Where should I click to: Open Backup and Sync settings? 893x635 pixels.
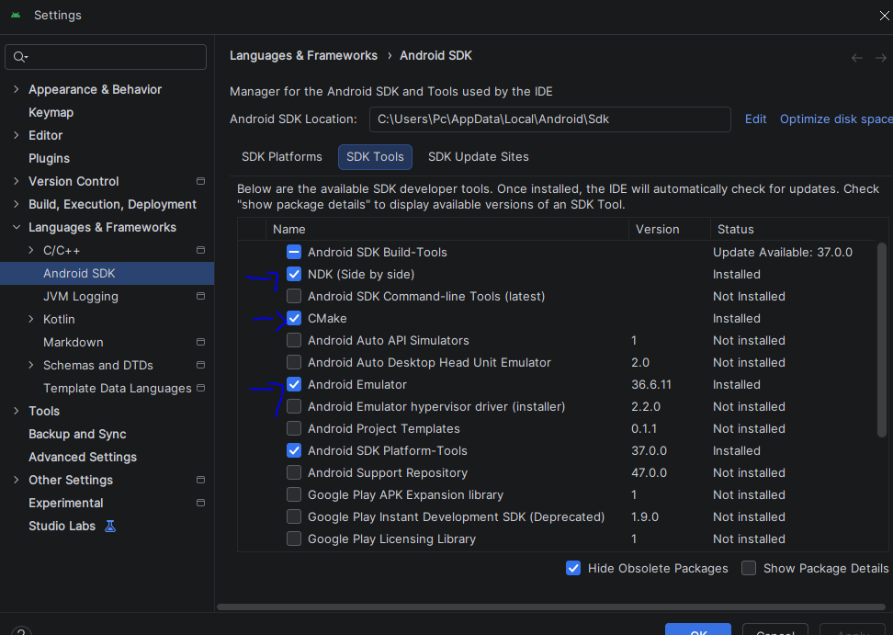[77, 434]
